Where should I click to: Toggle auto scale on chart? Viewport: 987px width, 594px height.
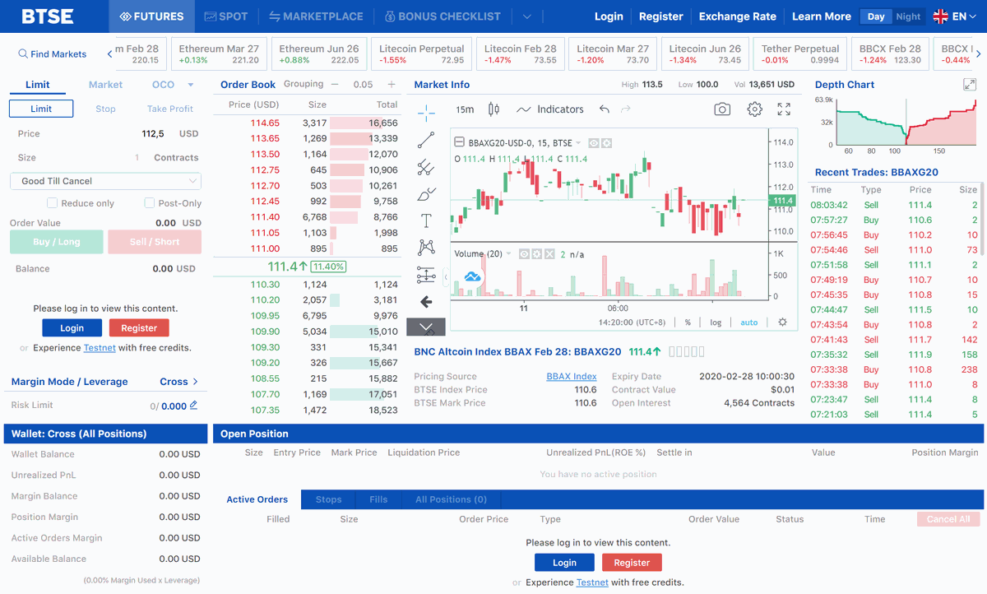click(x=748, y=323)
